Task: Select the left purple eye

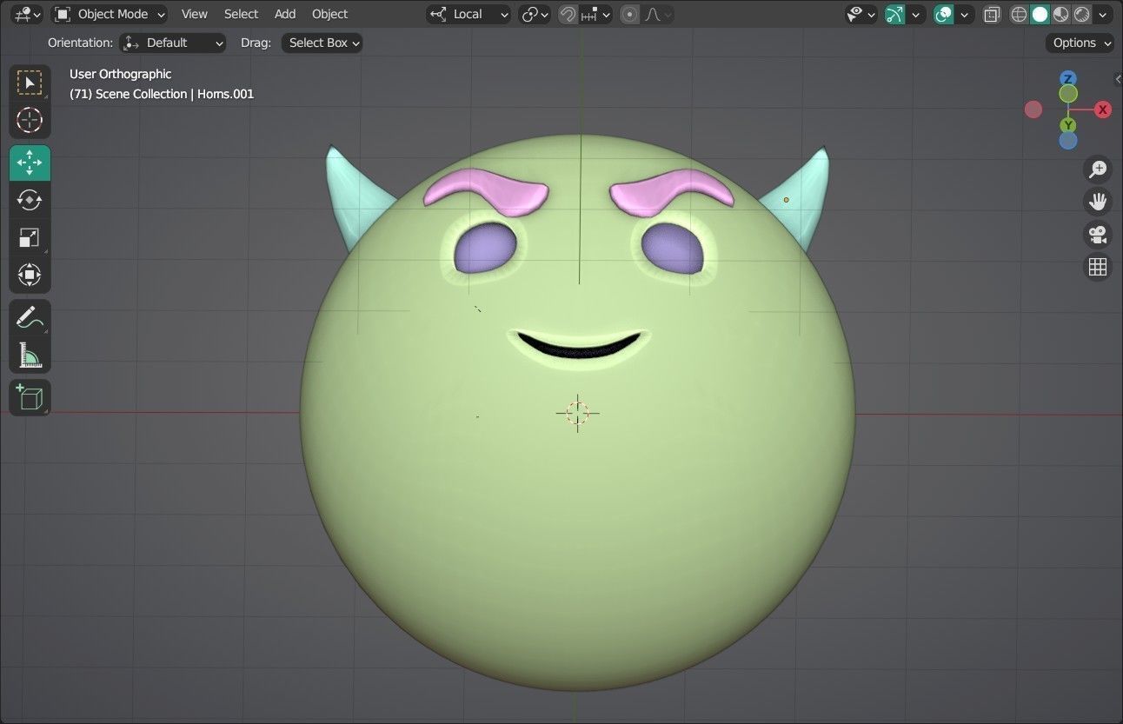Action: (486, 248)
